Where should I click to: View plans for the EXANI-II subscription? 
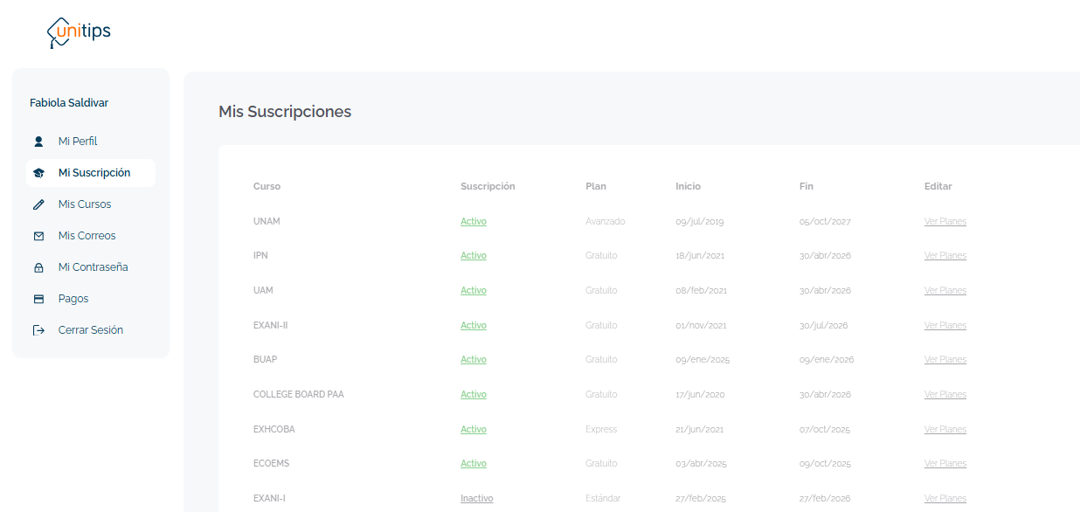(x=945, y=325)
